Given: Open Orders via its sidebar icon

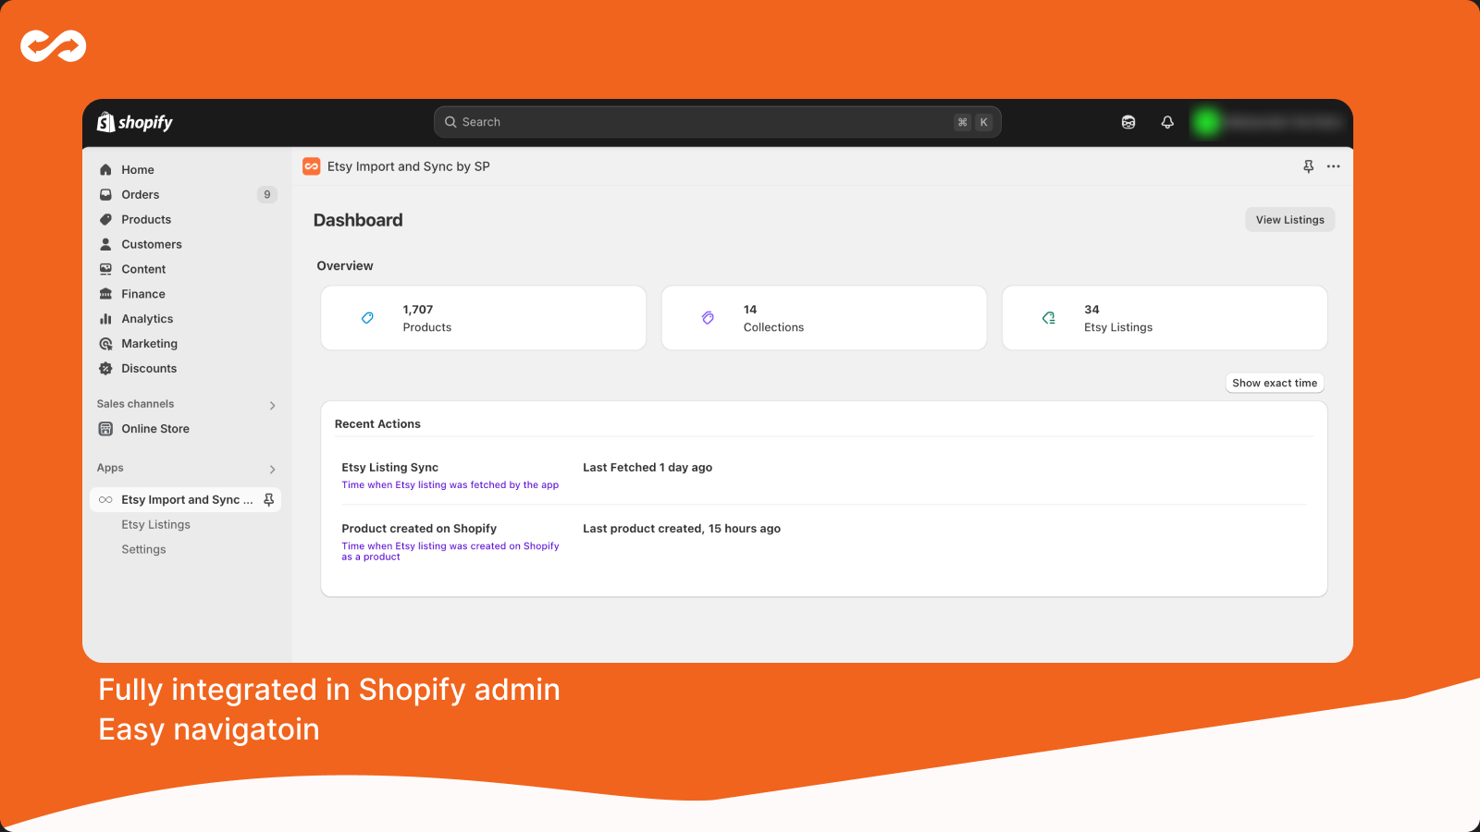Looking at the screenshot, I should [105, 194].
